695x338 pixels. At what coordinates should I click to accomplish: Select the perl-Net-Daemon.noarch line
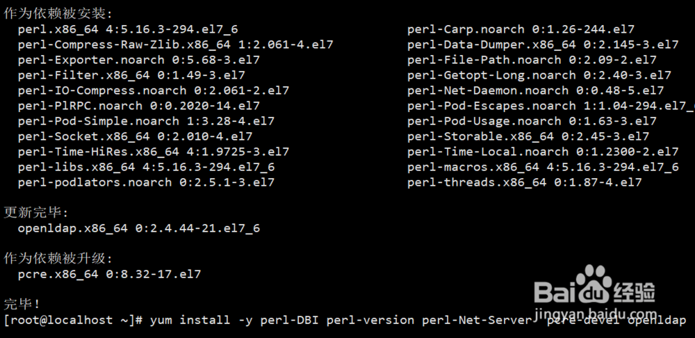coord(535,90)
